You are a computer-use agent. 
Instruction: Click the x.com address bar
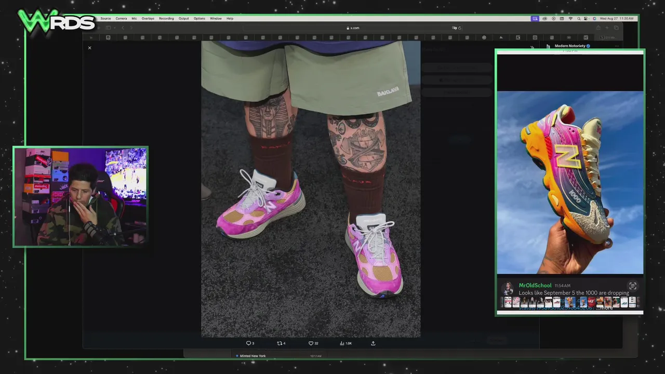(353, 28)
